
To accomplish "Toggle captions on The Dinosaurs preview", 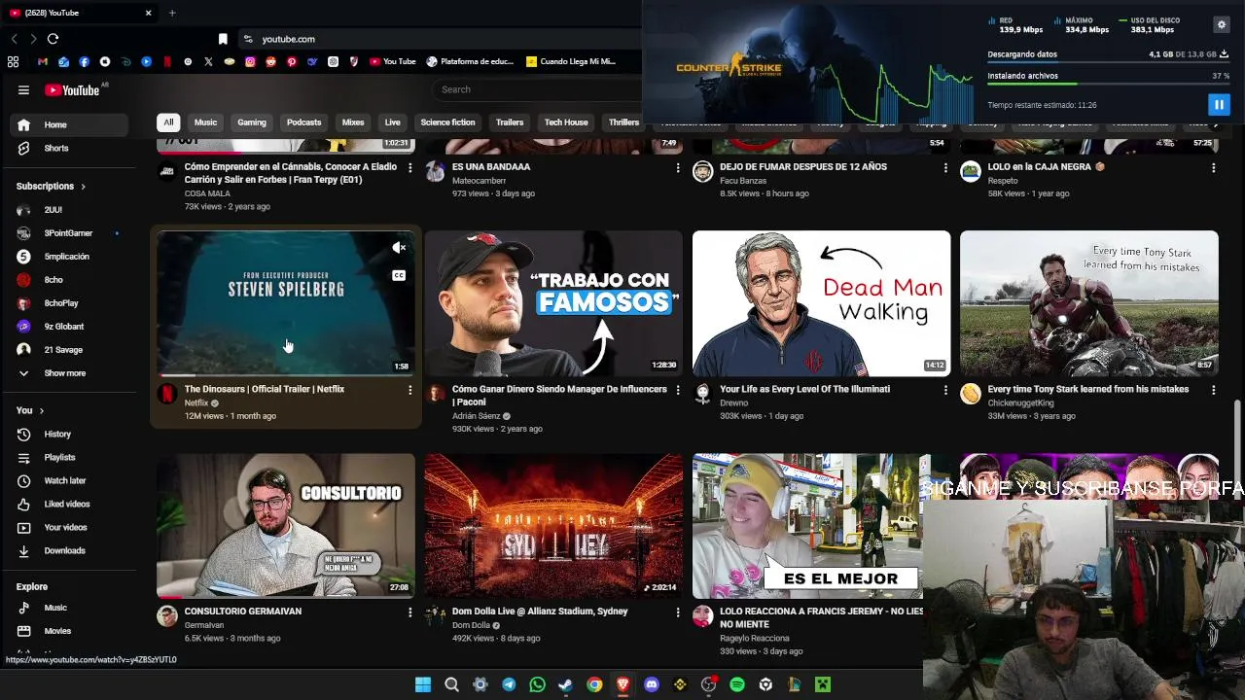I will pyautogui.click(x=399, y=275).
